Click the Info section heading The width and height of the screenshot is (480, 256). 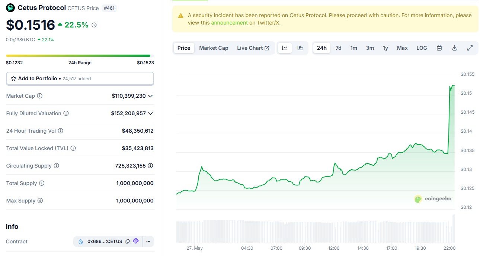[x=12, y=227]
